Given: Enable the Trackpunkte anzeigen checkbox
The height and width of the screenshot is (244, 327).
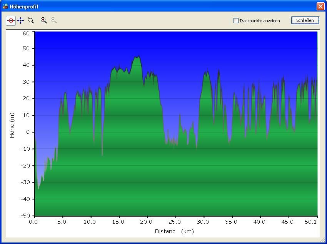Looking at the screenshot, I should coord(236,21).
